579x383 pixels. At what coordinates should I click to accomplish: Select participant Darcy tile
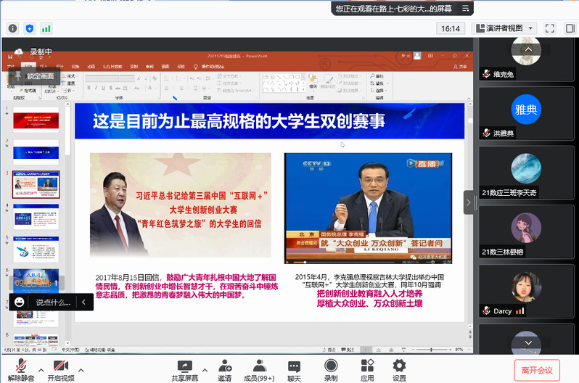(526, 291)
